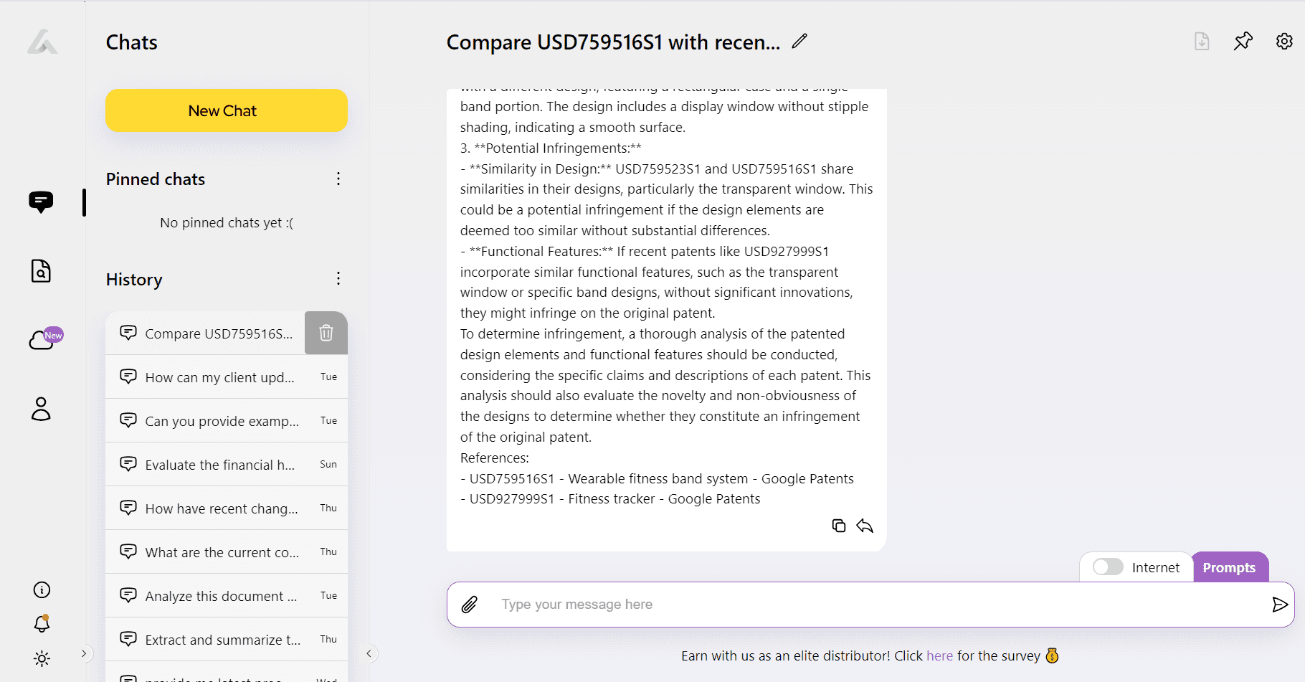Open 'Compare USD759516S...' history chat
The height and width of the screenshot is (682, 1305).
point(205,333)
